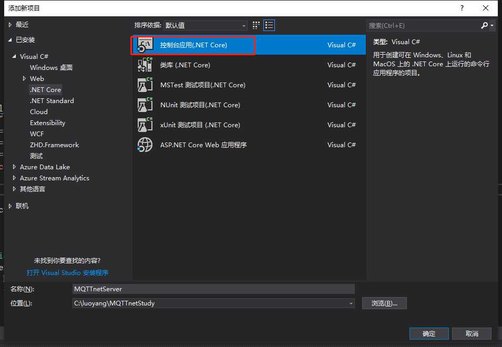Select the 联机 label
This screenshot has width=502, height=347.
tap(22, 206)
